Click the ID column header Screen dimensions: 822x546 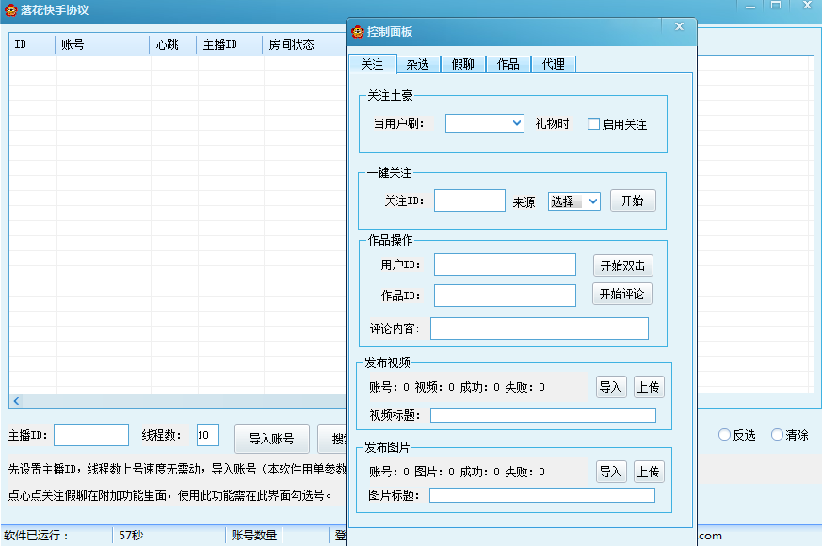32,44
